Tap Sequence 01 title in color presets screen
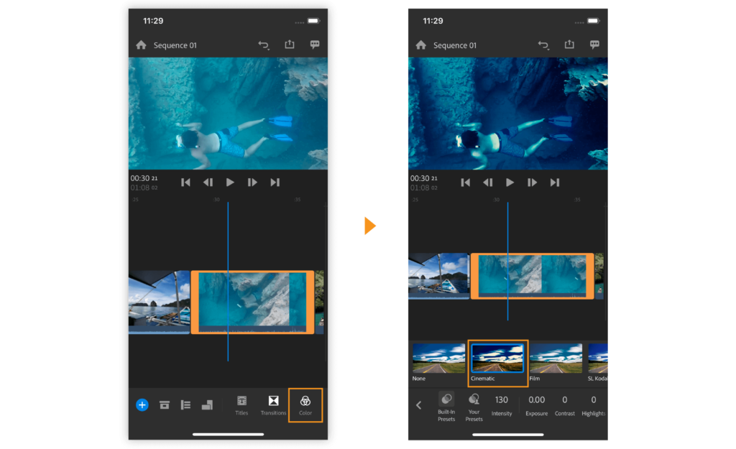736x449 pixels. click(x=455, y=45)
